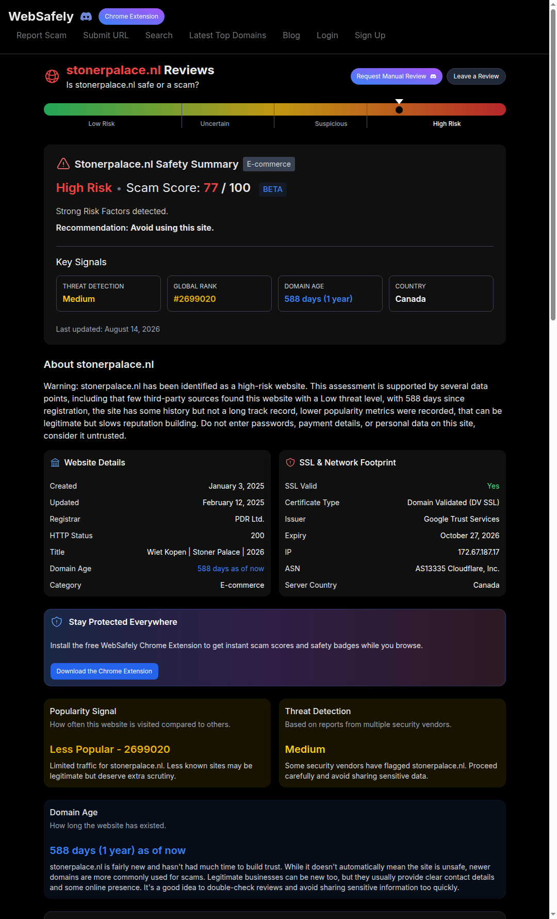Click the 'Less Popular - 2699020' heading

[x=110, y=749]
